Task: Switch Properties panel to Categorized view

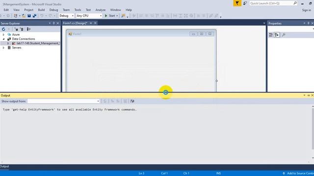Action: click(271, 35)
